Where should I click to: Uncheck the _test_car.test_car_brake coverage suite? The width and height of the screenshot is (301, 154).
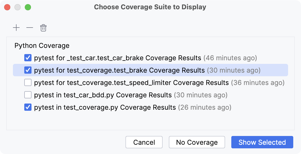pos(28,58)
